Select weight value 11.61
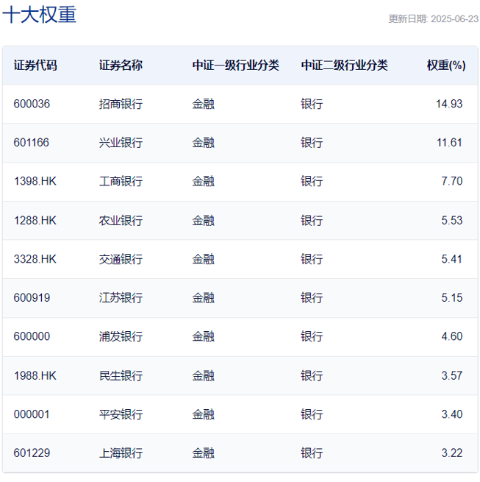Screen dimensions: 480x482 pyautogui.click(x=449, y=143)
